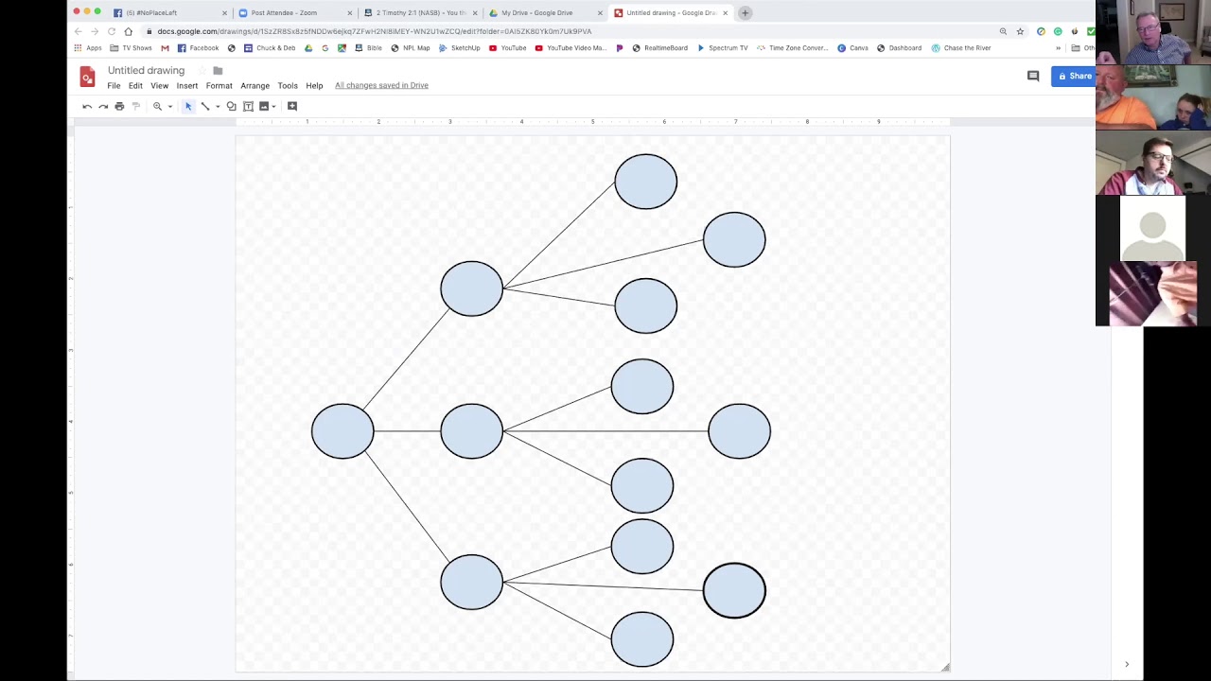Viewport: 1211px width, 681px height.
Task: Click the Redo icon in the toolbar
Action: (103, 106)
